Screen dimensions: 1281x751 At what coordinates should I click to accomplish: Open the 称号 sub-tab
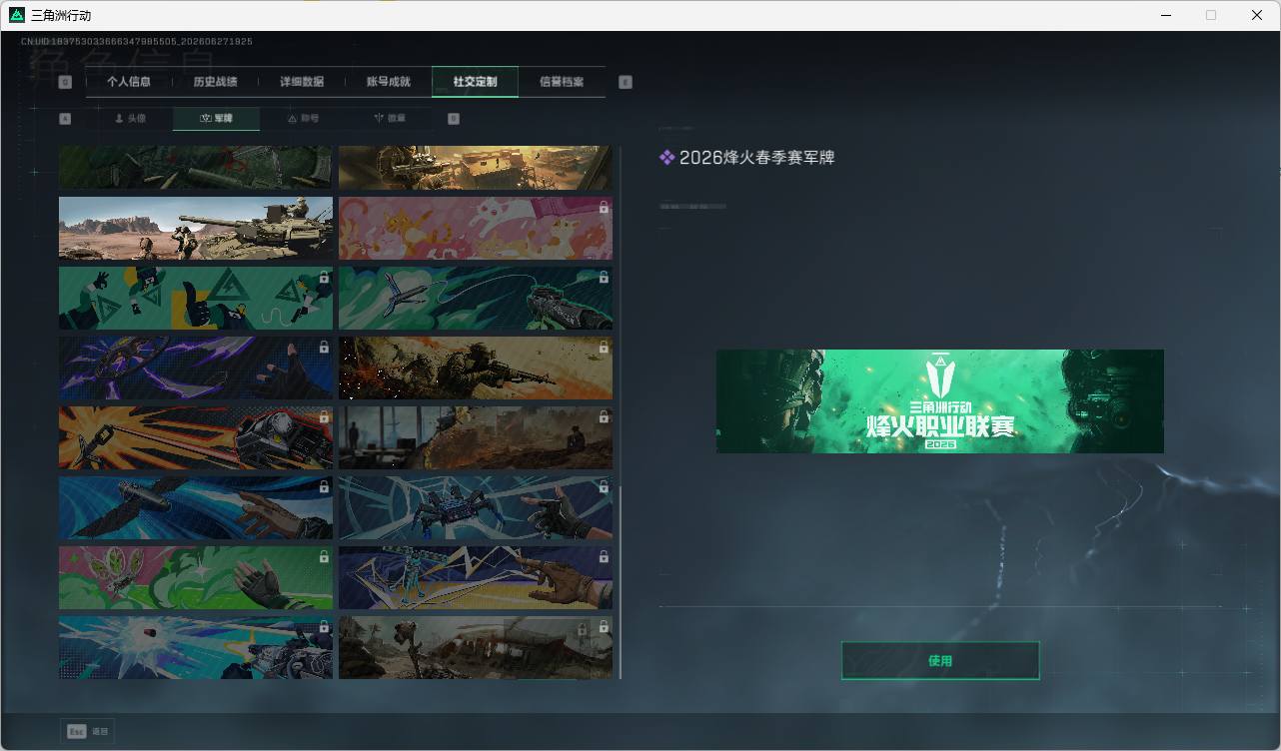point(304,118)
